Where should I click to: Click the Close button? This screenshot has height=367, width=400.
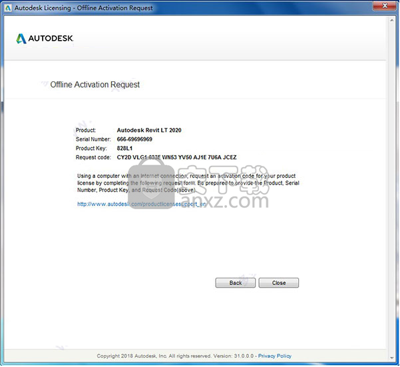pyautogui.click(x=279, y=283)
